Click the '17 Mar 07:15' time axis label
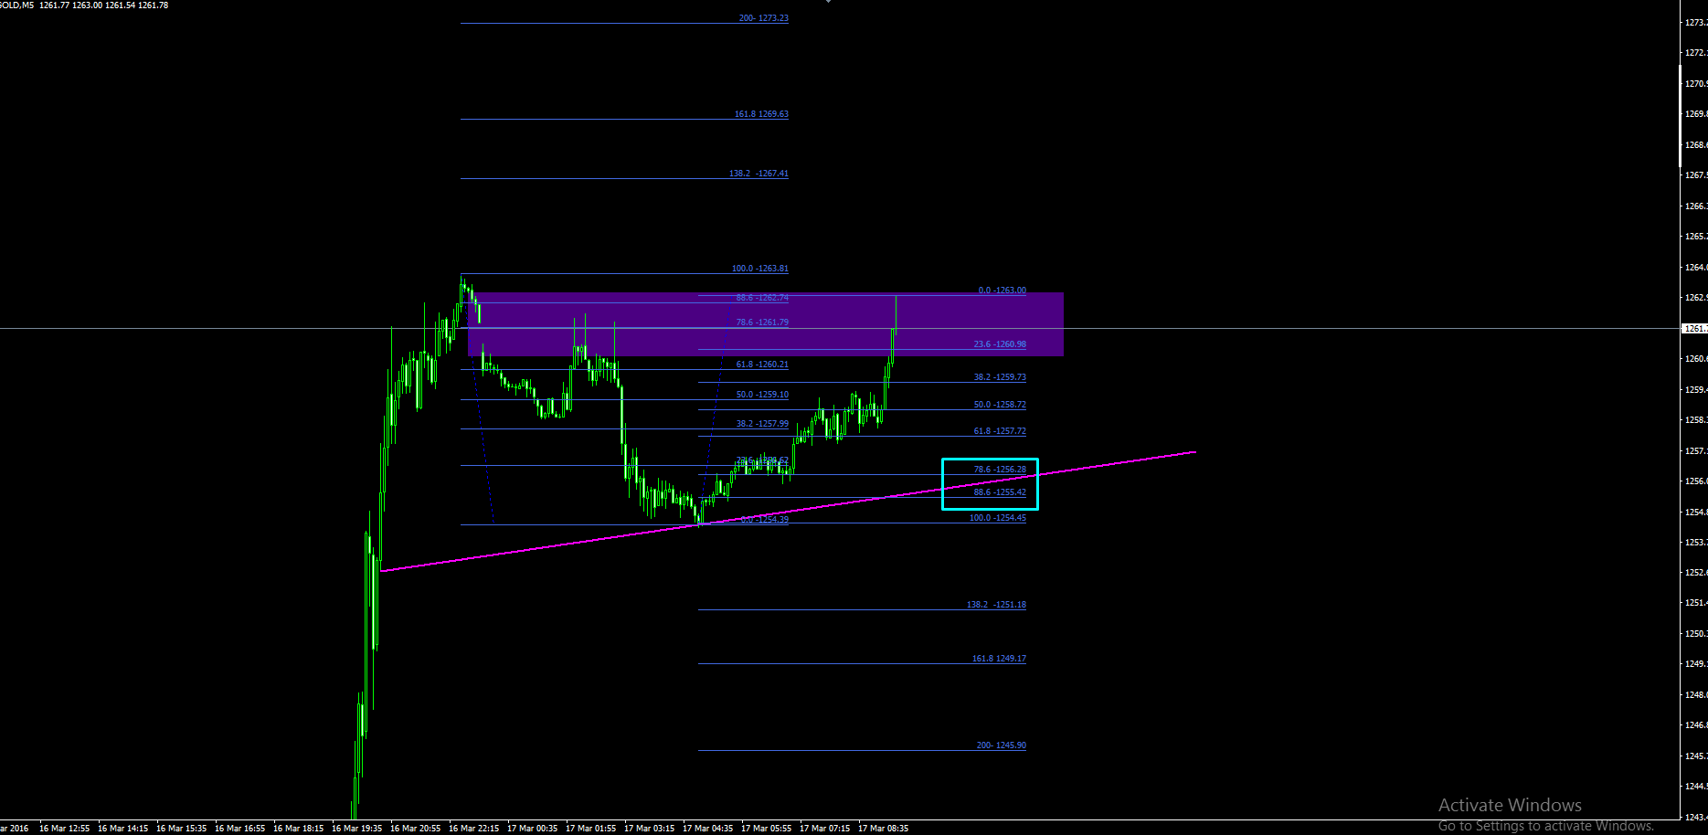1708x835 pixels. pyautogui.click(x=824, y=829)
